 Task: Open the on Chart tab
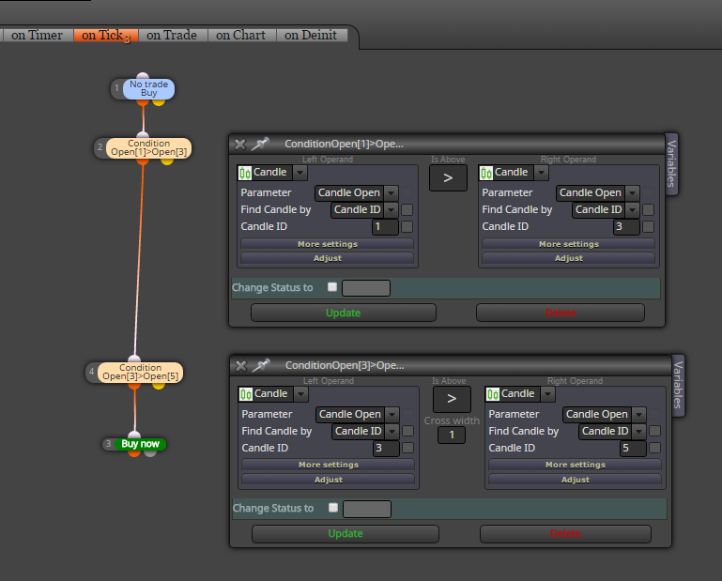240,35
